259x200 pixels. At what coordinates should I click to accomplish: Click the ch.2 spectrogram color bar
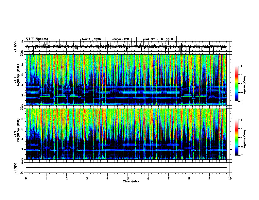tap(237, 138)
